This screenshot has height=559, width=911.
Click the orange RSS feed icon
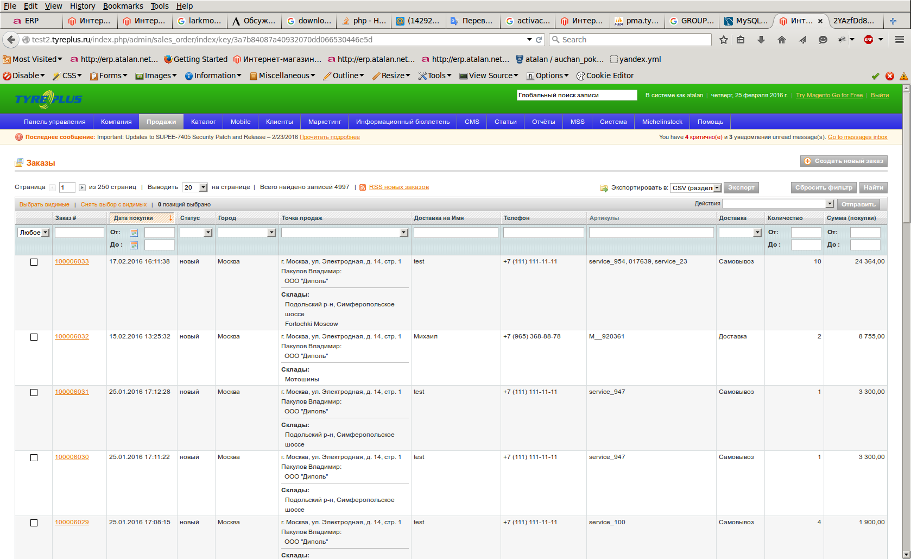click(x=363, y=187)
